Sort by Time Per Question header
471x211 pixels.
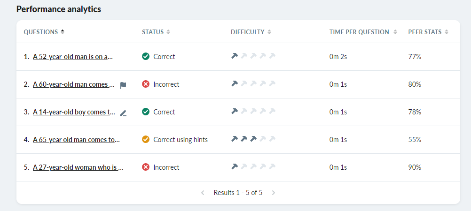(x=363, y=32)
